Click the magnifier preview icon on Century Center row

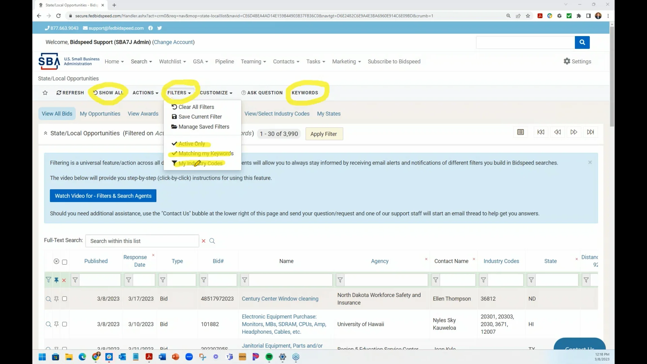pyautogui.click(x=48, y=299)
